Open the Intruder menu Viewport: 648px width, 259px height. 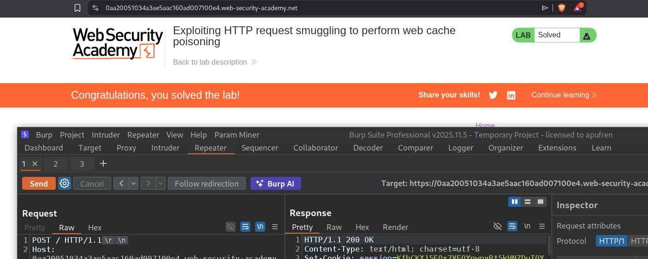click(106, 135)
